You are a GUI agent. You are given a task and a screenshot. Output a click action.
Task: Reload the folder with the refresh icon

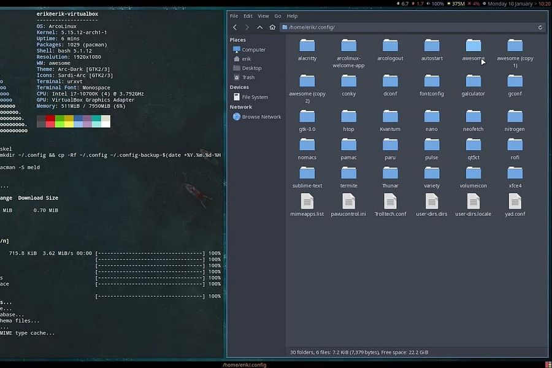point(540,27)
